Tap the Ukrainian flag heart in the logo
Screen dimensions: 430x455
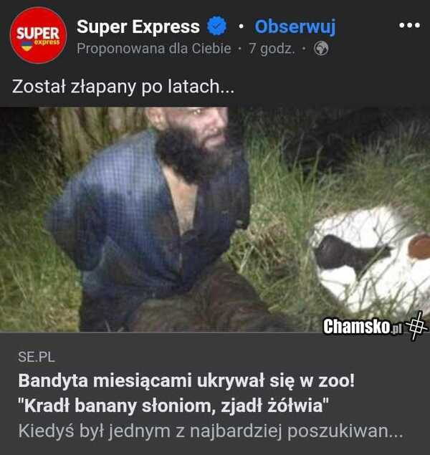coord(27,46)
